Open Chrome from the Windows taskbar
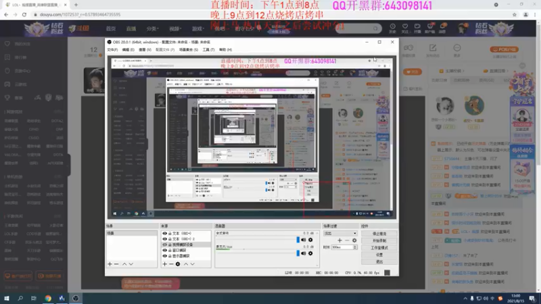The image size is (541, 304). click(48, 299)
